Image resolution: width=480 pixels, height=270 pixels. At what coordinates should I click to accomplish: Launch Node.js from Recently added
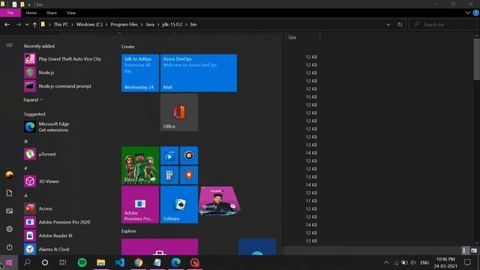tap(39, 73)
